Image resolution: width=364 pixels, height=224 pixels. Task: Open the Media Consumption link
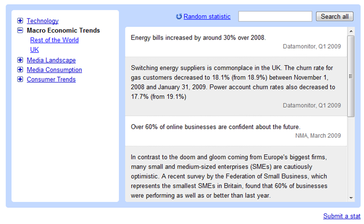pyautogui.click(x=54, y=70)
